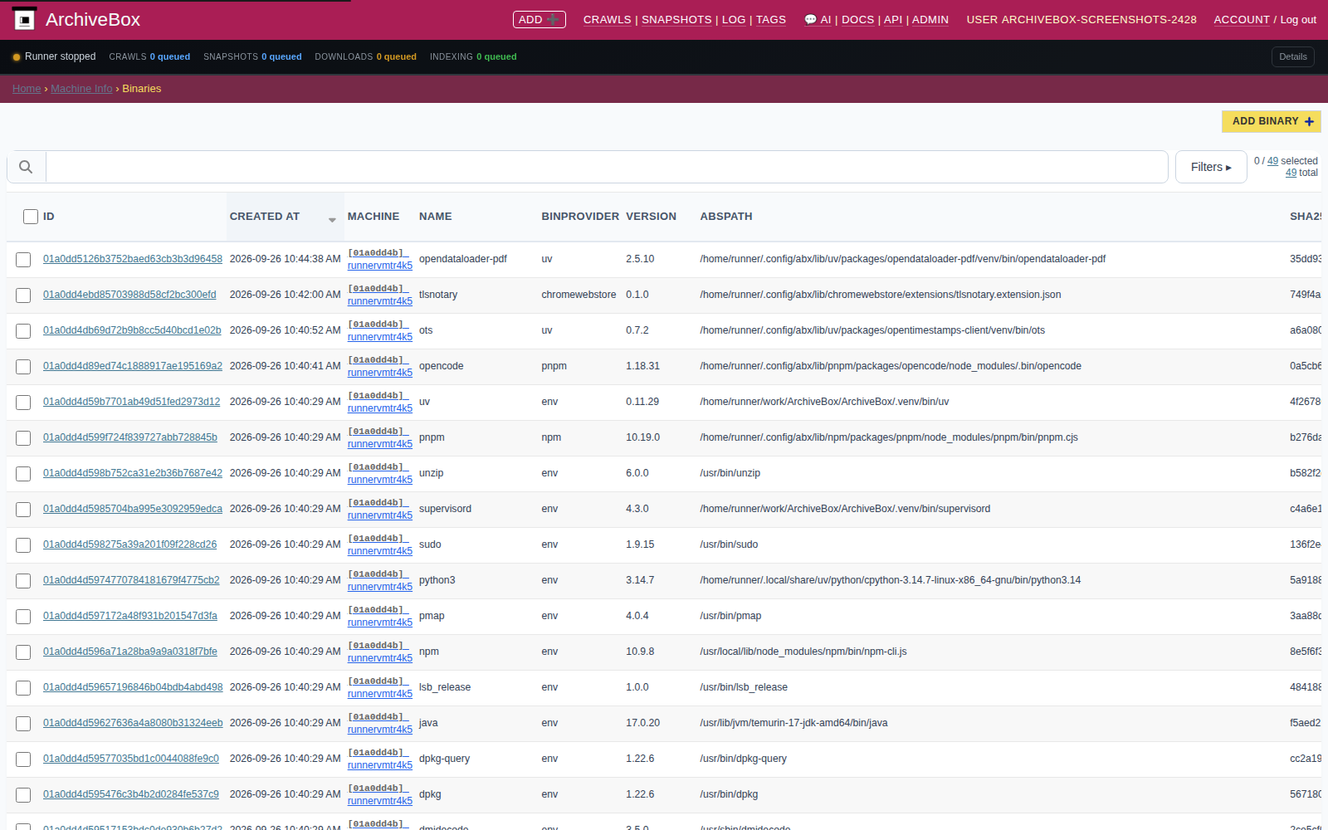Viewport: 1328px width, 830px height.
Task: Open the ADD plus button in header
Action: point(539,19)
